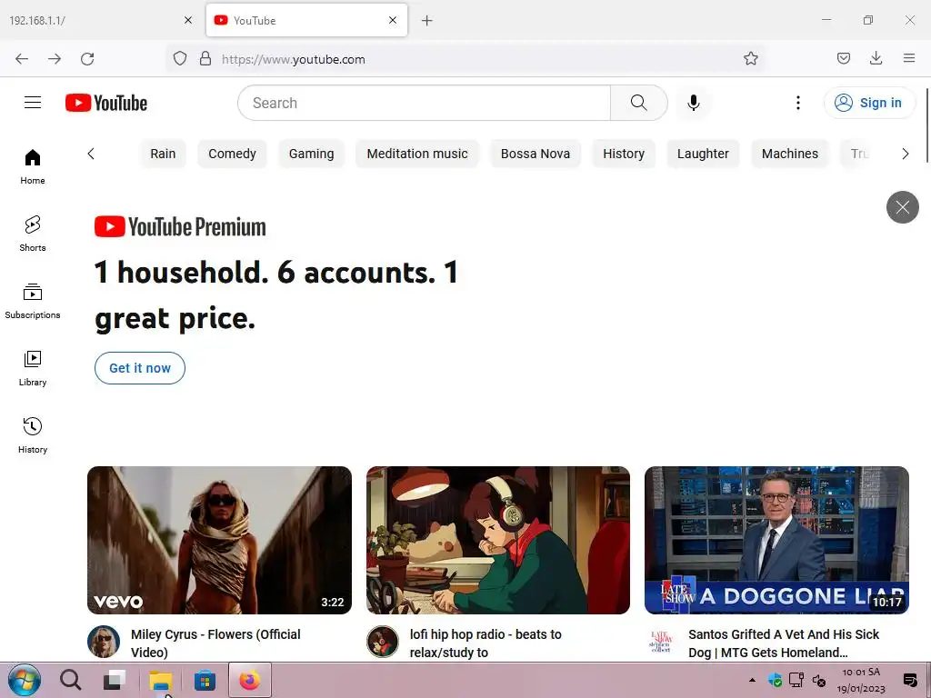Open YouTube guide hamburger menu

(33, 103)
